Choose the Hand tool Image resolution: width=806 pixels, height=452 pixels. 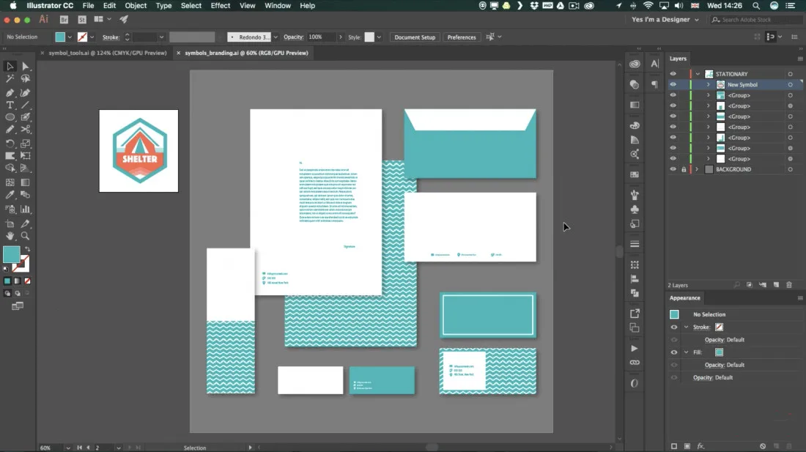[x=10, y=236]
